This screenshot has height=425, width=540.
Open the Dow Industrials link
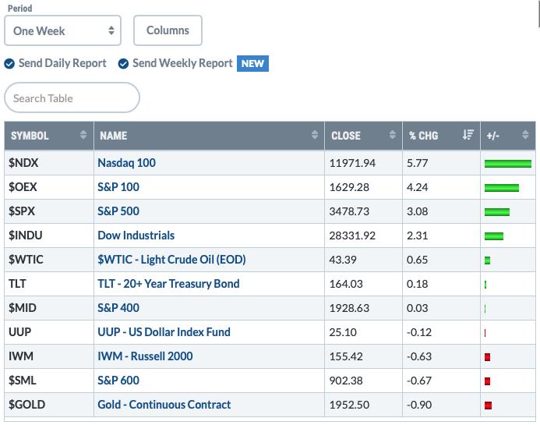[136, 236]
